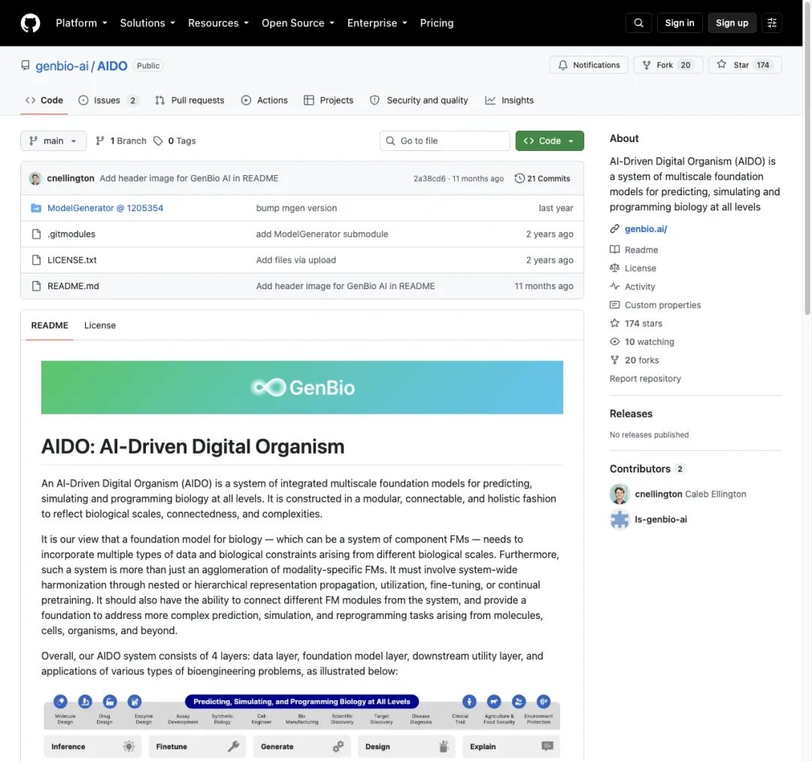Select the README tab above the readme
The height and width of the screenshot is (761, 812).
point(50,325)
